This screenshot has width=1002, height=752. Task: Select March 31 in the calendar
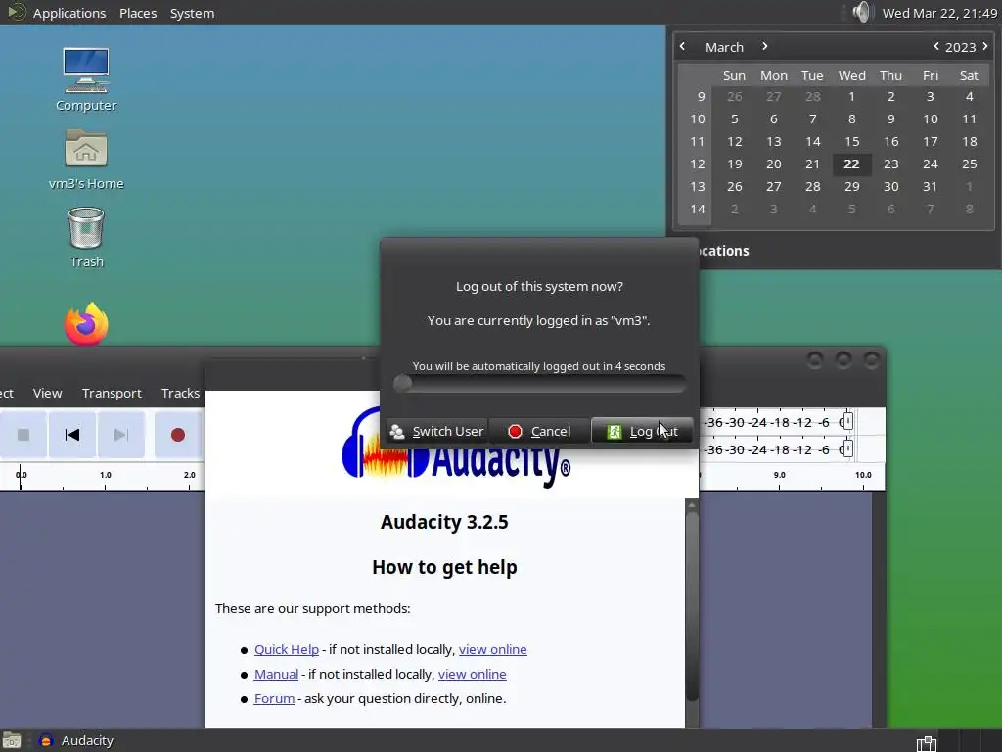pyautogui.click(x=930, y=186)
